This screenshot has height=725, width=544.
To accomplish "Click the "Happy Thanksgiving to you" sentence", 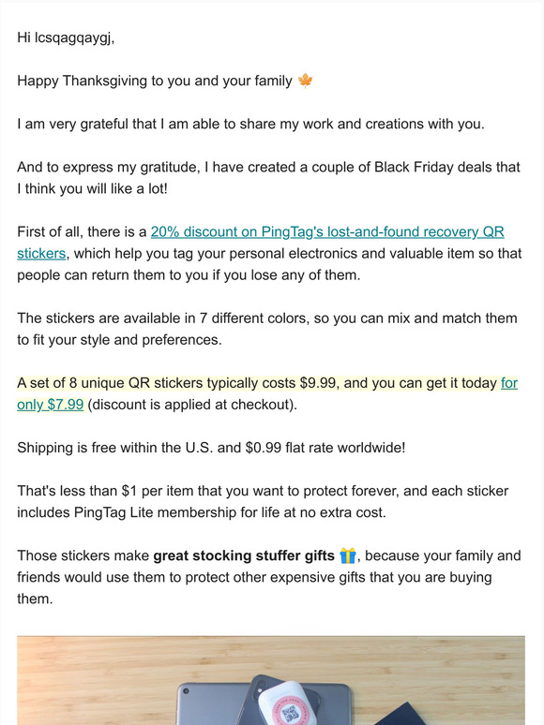I will (x=155, y=81).
